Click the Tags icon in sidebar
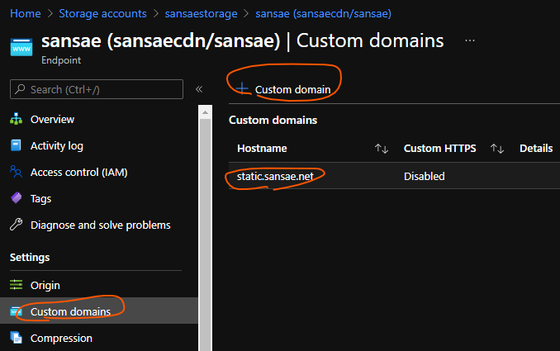 16,199
